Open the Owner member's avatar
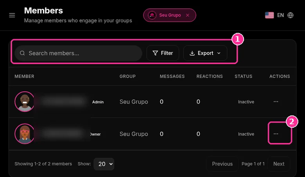Viewport: 305px width, 177px height. (x=25, y=134)
